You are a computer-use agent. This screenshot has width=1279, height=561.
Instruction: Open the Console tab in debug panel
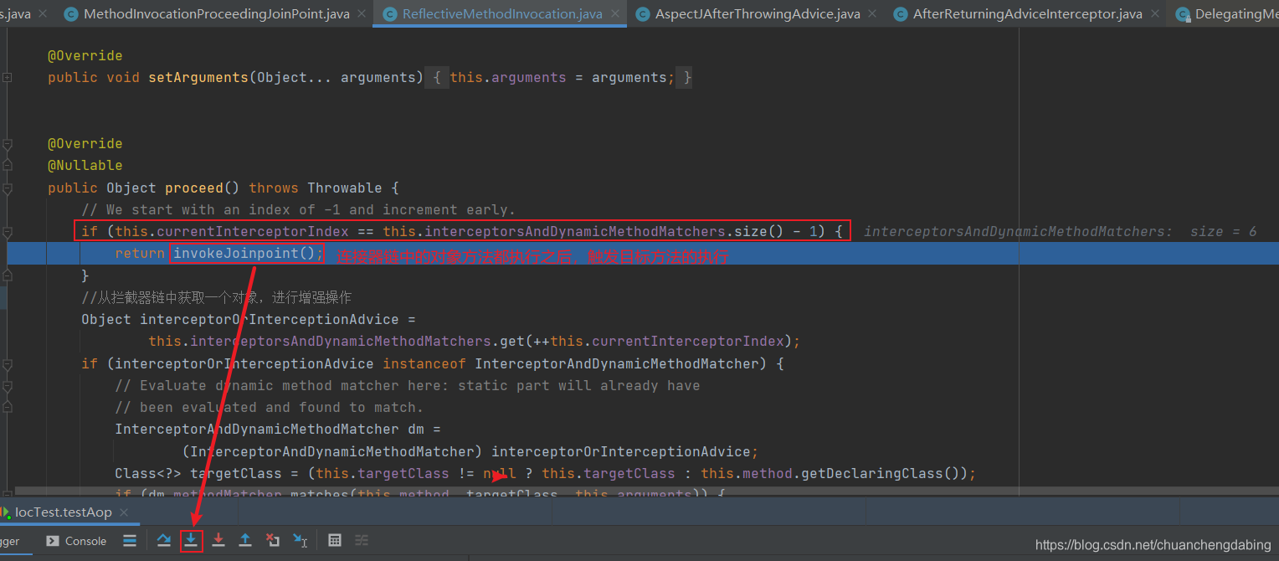click(76, 541)
